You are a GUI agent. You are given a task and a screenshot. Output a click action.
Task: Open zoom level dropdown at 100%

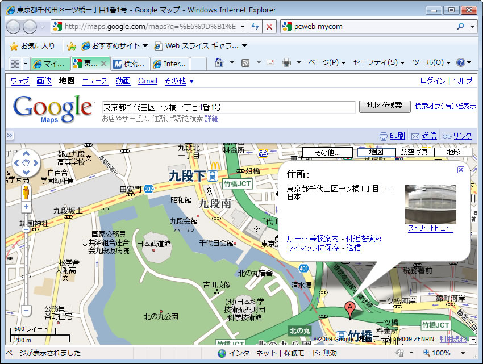[x=463, y=353]
